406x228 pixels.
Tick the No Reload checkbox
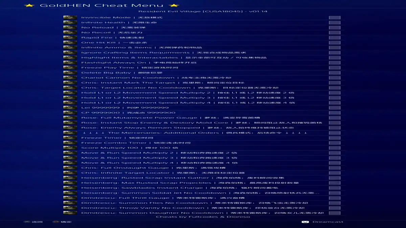tap(335, 28)
